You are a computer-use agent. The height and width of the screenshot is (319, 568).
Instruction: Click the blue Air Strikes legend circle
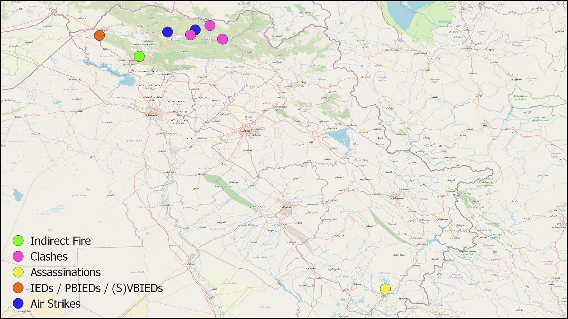click(18, 303)
